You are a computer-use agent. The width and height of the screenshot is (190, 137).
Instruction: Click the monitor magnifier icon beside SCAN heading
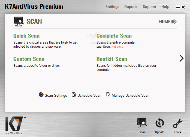19,22
